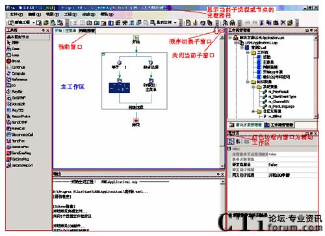This screenshot has height=236, width=325.
Task: Select the Break node tool
Action: (x=14, y=61)
